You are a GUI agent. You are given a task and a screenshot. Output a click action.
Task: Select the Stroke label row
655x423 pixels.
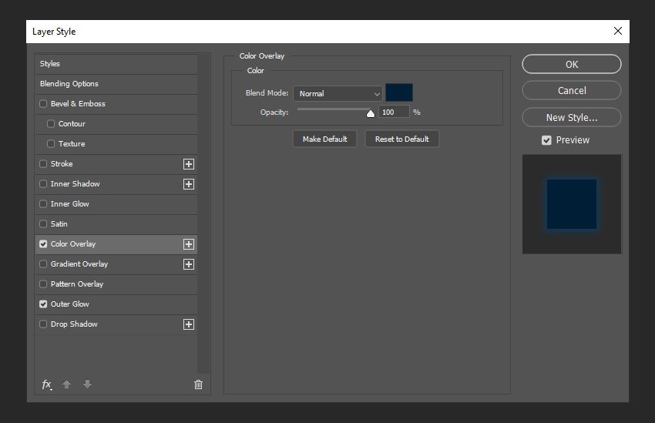(x=116, y=164)
